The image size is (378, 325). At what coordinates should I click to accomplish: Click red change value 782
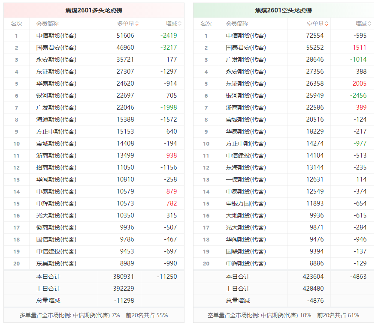tap(172, 203)
